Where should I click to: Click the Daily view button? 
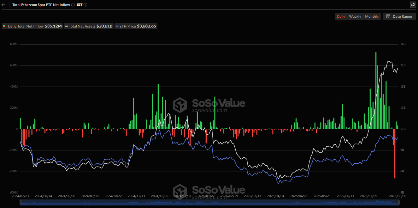[341, 16]
